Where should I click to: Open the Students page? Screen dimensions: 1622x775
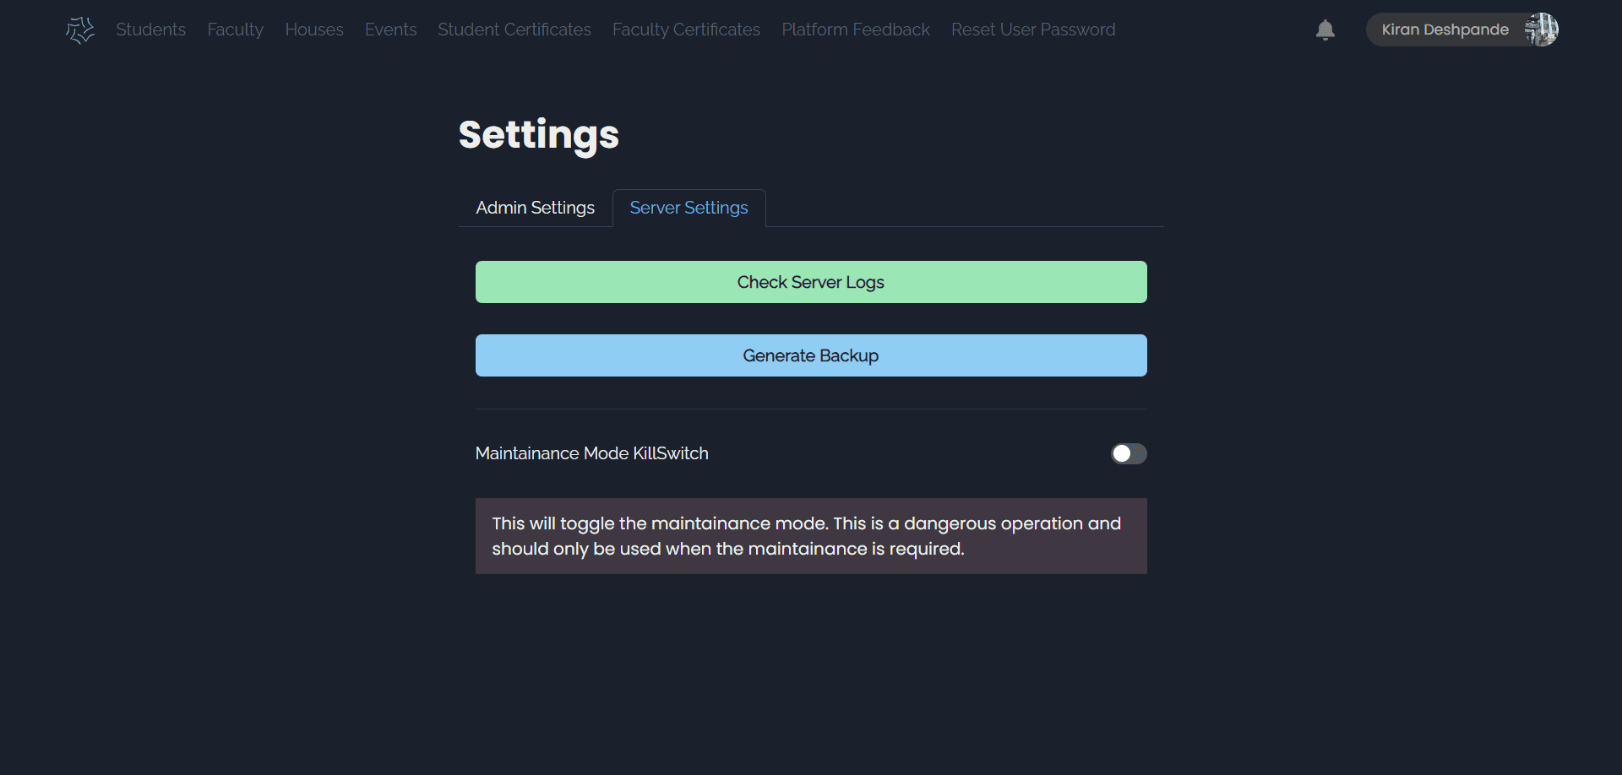[x=150, y=29]
